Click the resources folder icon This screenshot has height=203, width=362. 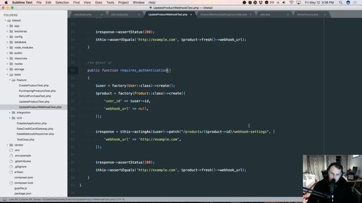[x=11, y=59]
